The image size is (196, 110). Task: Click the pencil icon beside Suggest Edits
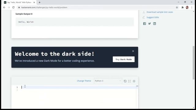point(144,17)
